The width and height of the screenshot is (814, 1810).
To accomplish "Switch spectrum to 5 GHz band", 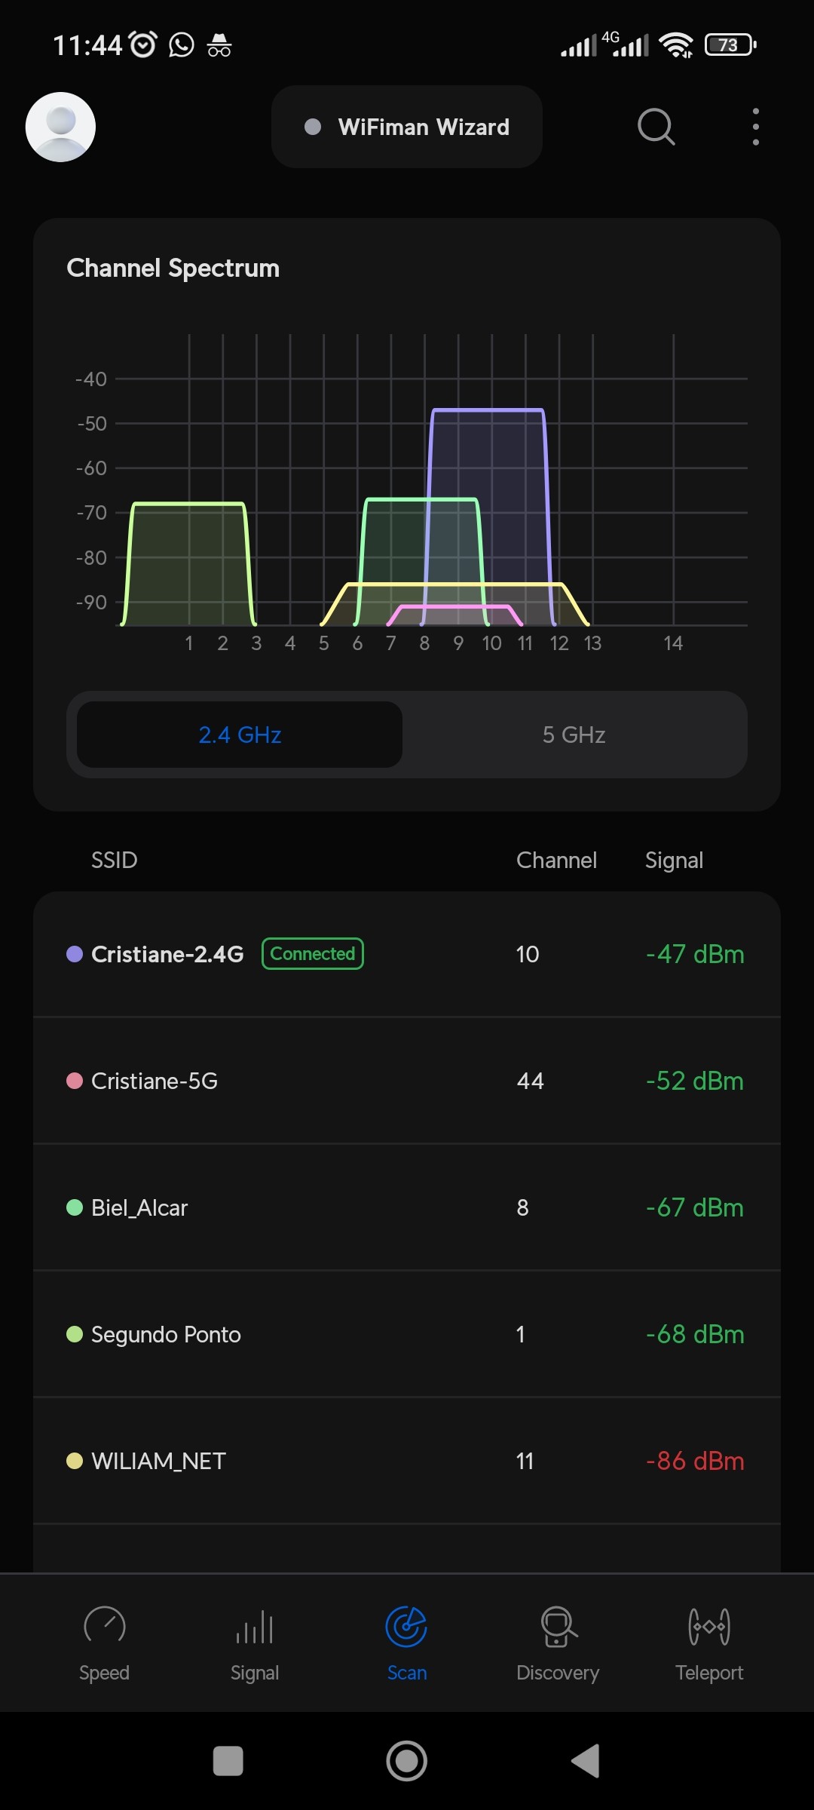I will [574, 735].
